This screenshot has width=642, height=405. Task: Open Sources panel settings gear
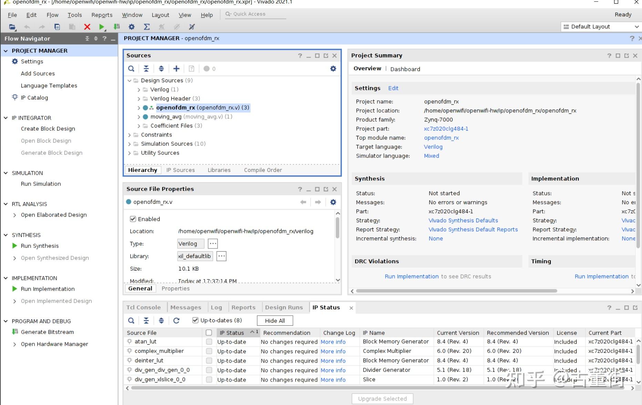333,69
